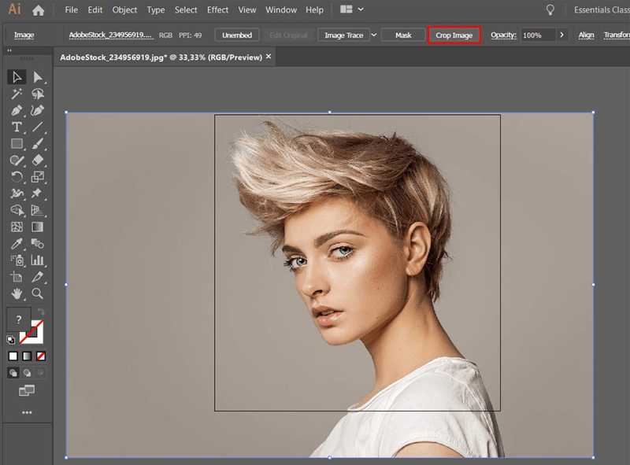
Task: Select the Rectangle tool
Action: pos(17,143)
